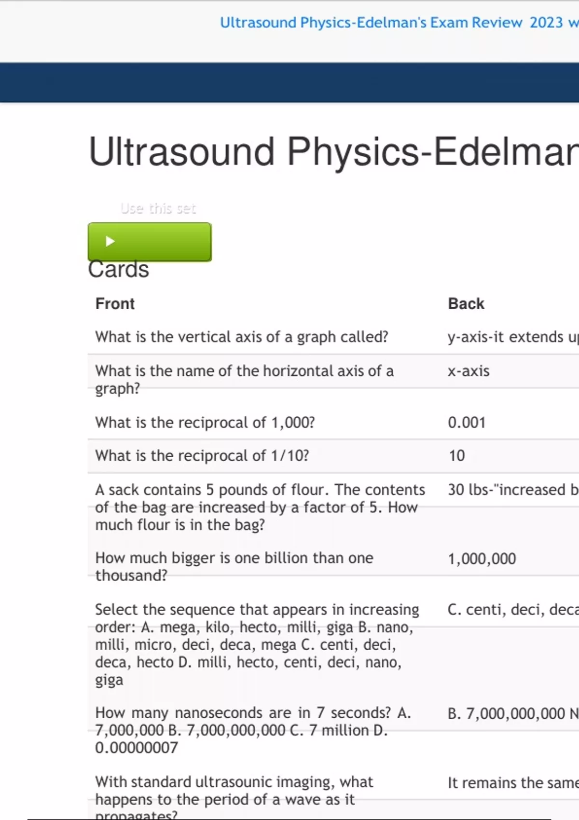Screen dimensions: 579x820
Task: Select the 'vertical axis of a graph' card
Action: click(241, 337)
